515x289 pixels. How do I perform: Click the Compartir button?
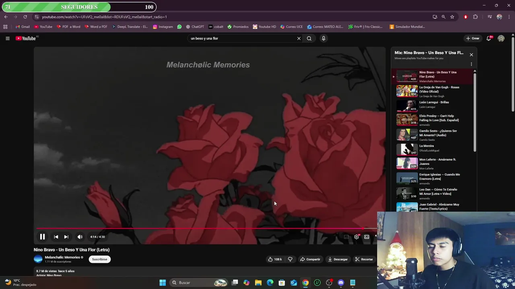point(310,259)
